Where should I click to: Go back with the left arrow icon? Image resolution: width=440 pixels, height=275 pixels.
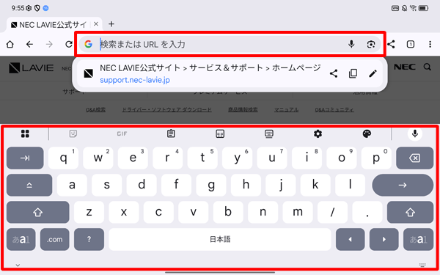click(x=29, y=44)
